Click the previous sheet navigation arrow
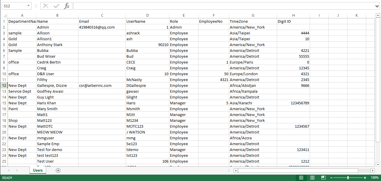381x181 pixels. pos(9,171)
